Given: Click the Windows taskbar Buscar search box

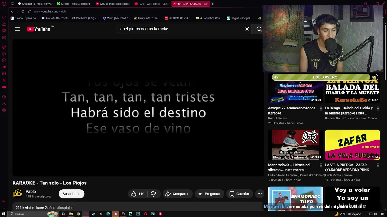Looking at the screenshot, I should point(33,214).
